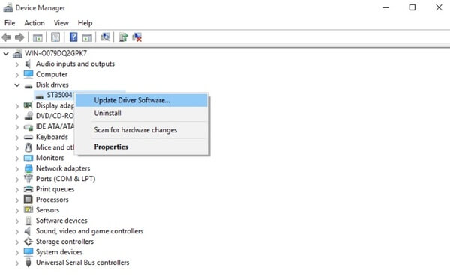The image size is (450, 276).
Task: Open Help via blue question mark icon
Action: 73,37
